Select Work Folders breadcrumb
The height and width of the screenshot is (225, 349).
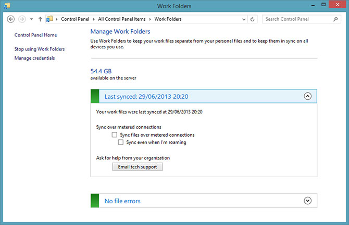pos(168,19)
